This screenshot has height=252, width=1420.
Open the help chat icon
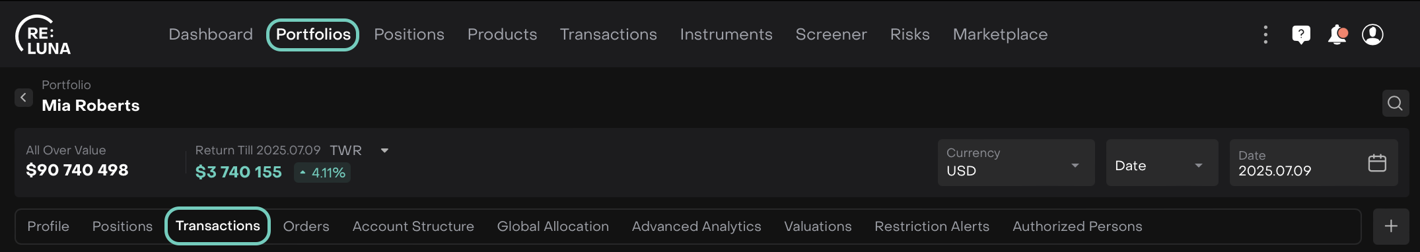click(x=1301, y=34)
